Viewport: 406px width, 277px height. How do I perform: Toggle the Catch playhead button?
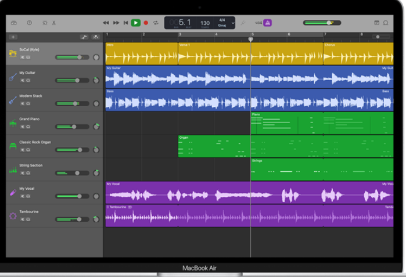pos(96,37)
